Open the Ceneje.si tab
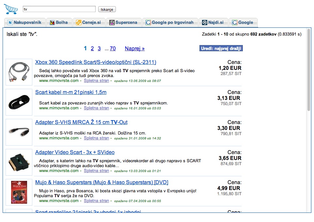 [x=89, y=23]
